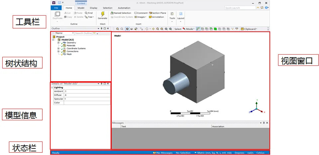Toggle auto-hide pin on Details panel
The image size is (319, 155).
(102, 84)
